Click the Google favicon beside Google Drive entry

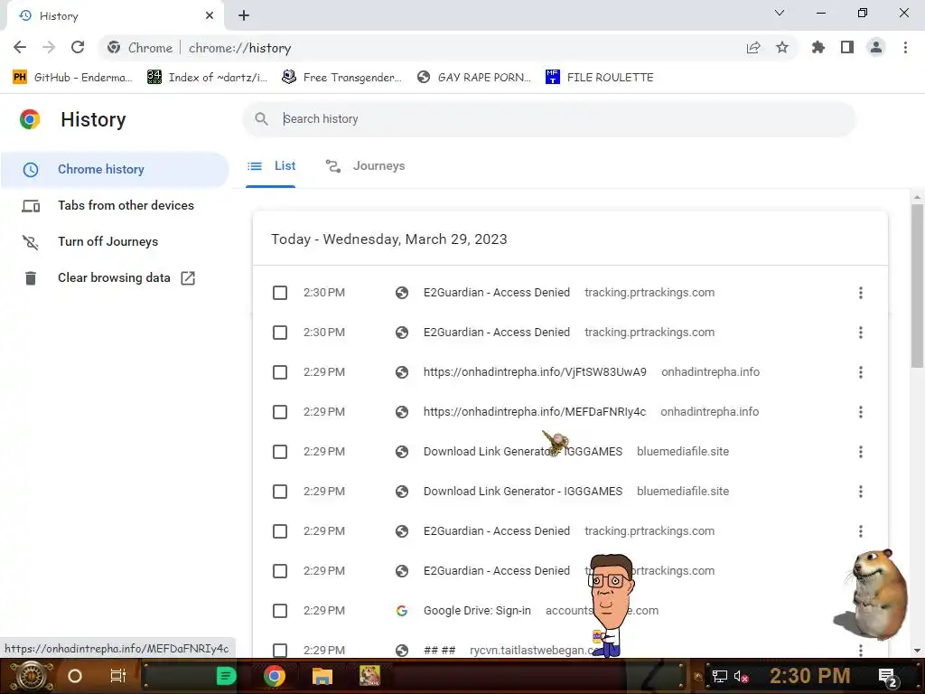pyautogui.click(x=402, y=611)
